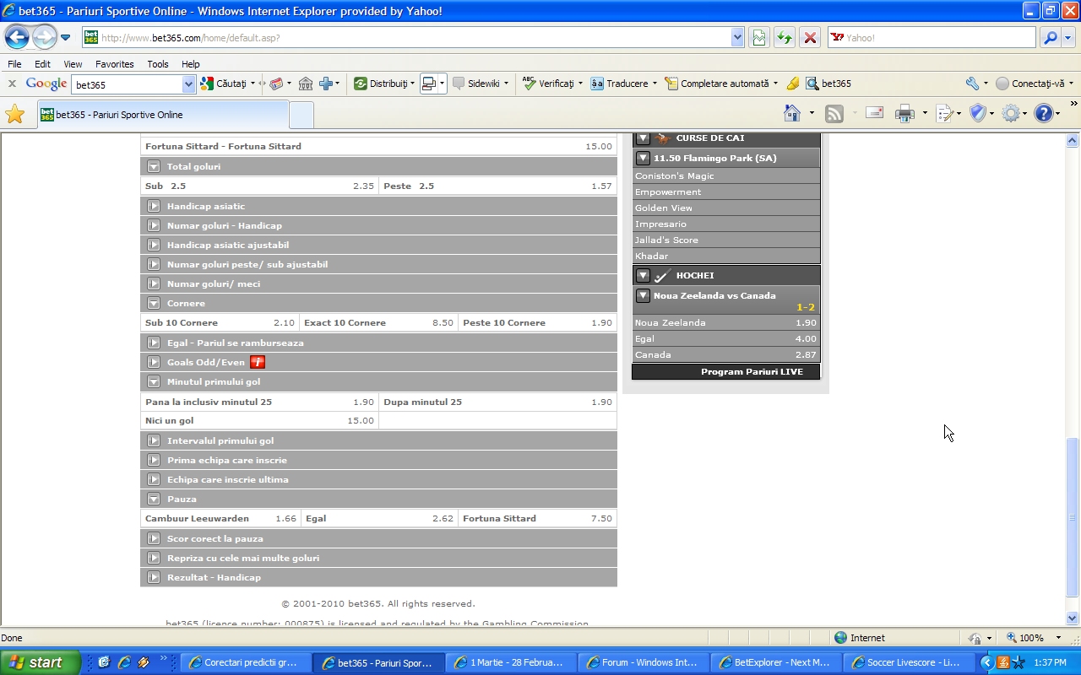This screenshot has height=675, width=1081.
Task: Click Google toolbar wrench settings icon
Action: 972,84
